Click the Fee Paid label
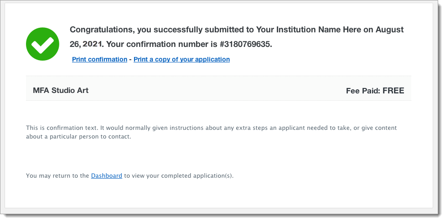The width and height of the screenshot is (445, 221). pos(363,91)
